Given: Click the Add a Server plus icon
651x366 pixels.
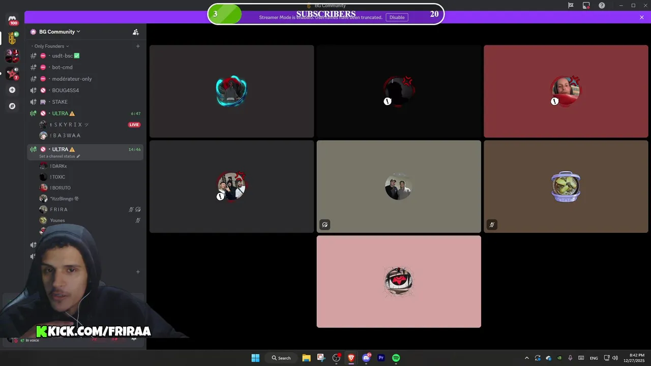Looking at the screenshot, I should [x=12, y=90].
